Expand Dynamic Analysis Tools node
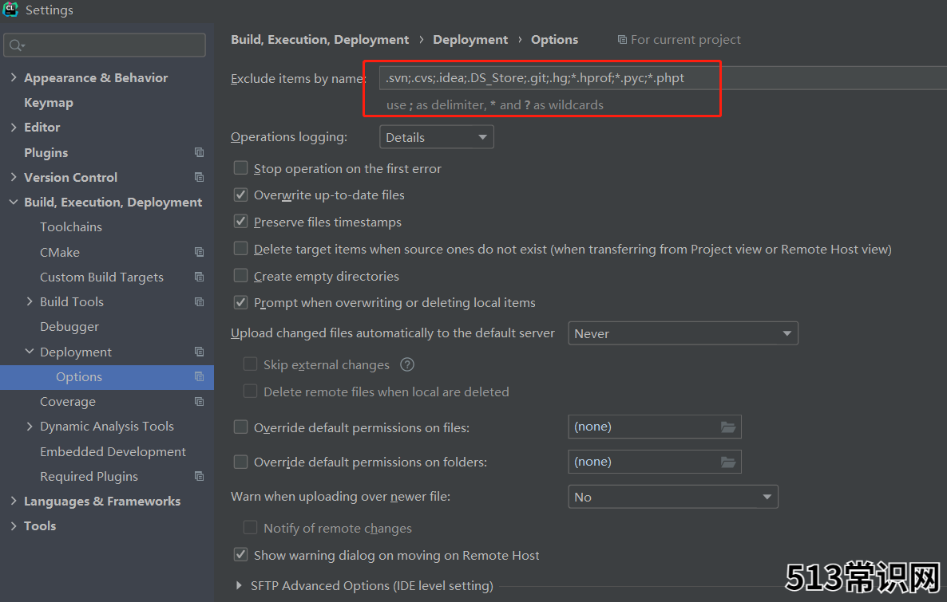 [29, 427]
